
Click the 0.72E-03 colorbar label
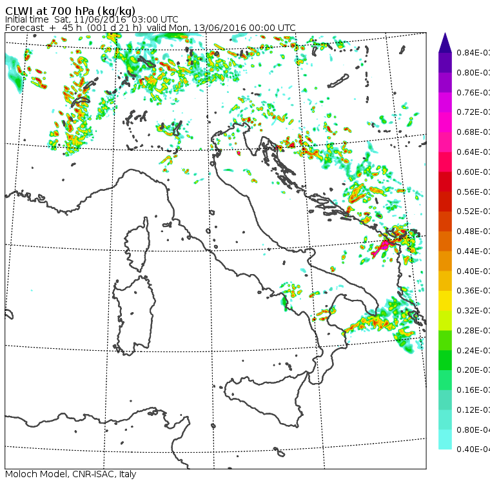tap(473, 112)
